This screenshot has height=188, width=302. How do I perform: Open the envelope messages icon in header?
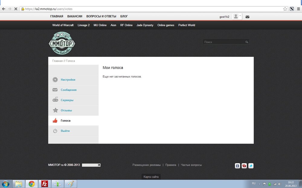click(247, 17)
